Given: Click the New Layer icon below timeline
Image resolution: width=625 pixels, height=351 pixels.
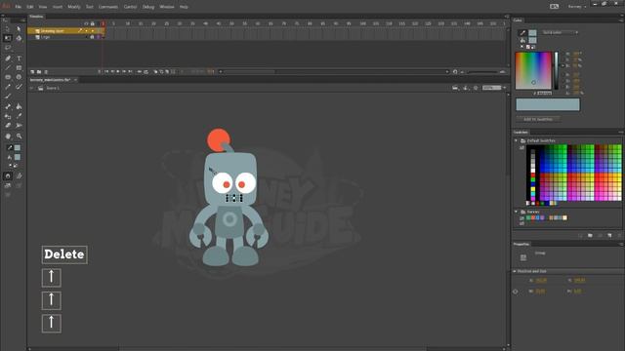Looking at the screenshot, I should (x=32, y=71).
